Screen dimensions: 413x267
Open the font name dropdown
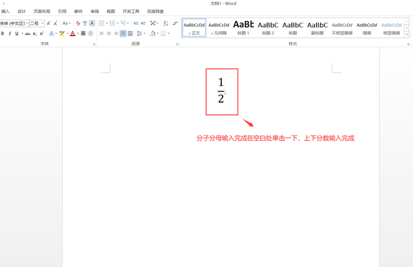[26, 23]
